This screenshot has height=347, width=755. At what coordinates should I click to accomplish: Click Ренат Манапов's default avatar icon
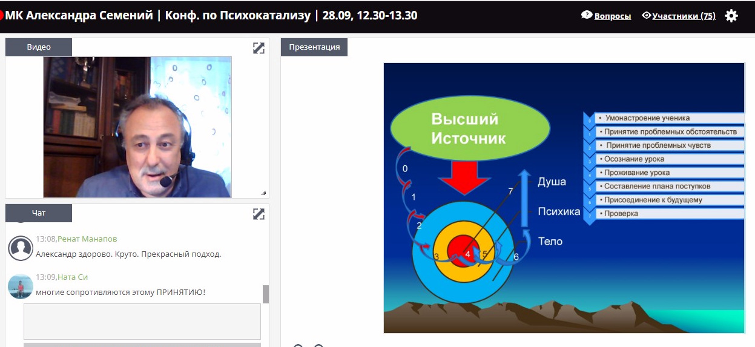tap(21, 248)
